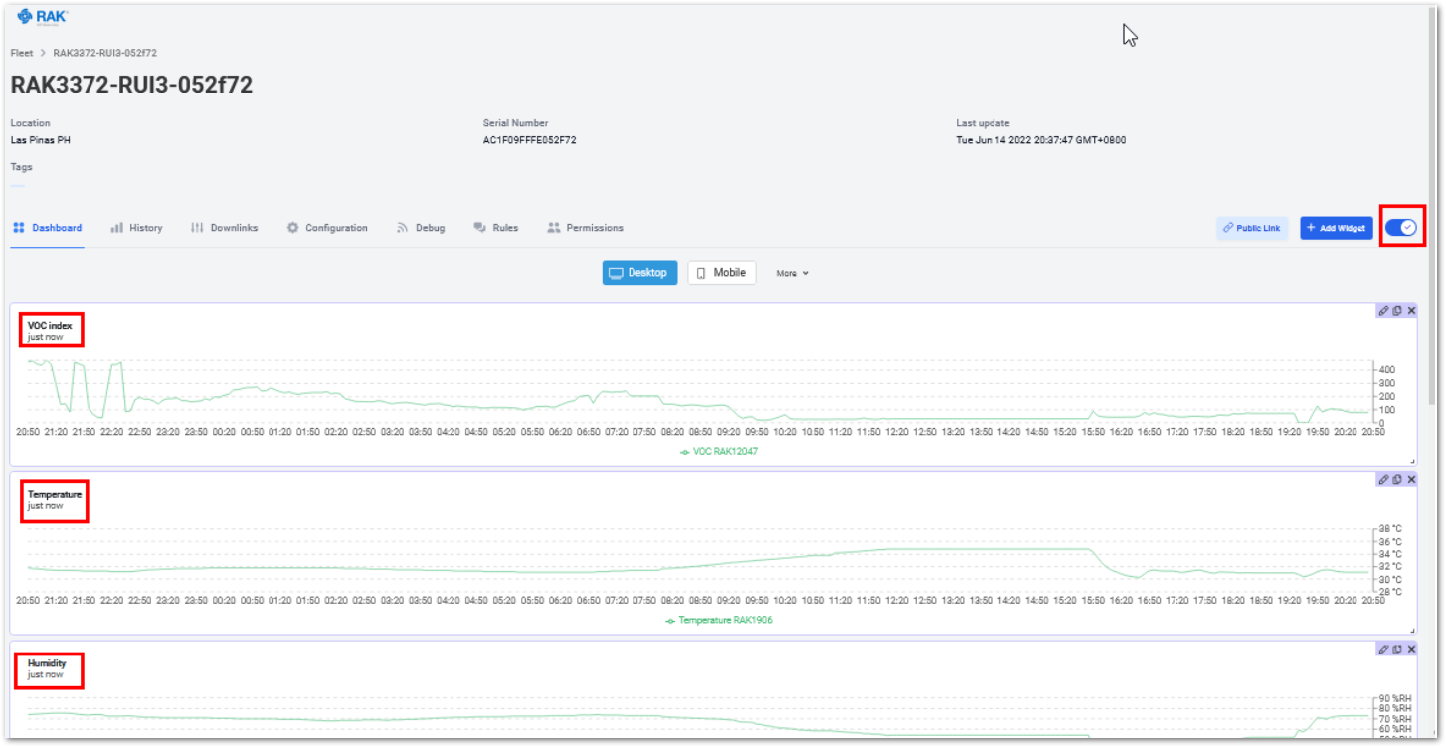
Task: Click the RAK3372-RUI3-052f72 breadcrumb item
Action: (x=105, y=53)
